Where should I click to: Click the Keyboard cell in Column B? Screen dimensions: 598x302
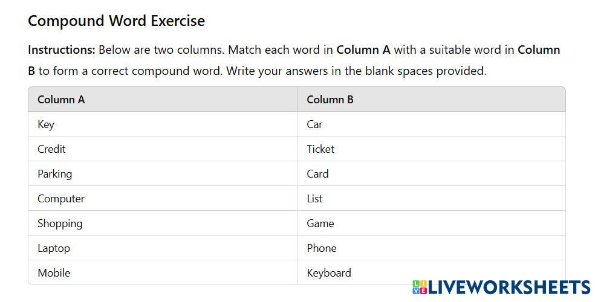[329, 273]
